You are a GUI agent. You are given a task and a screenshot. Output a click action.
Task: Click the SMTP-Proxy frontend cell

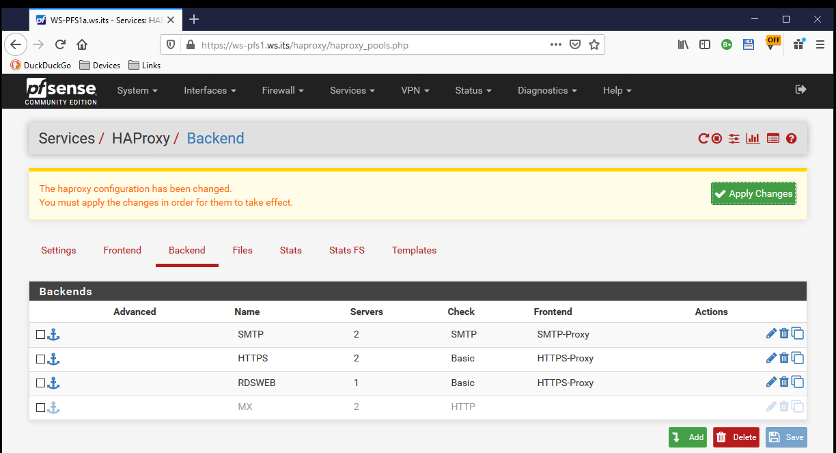tap(563, 335)
